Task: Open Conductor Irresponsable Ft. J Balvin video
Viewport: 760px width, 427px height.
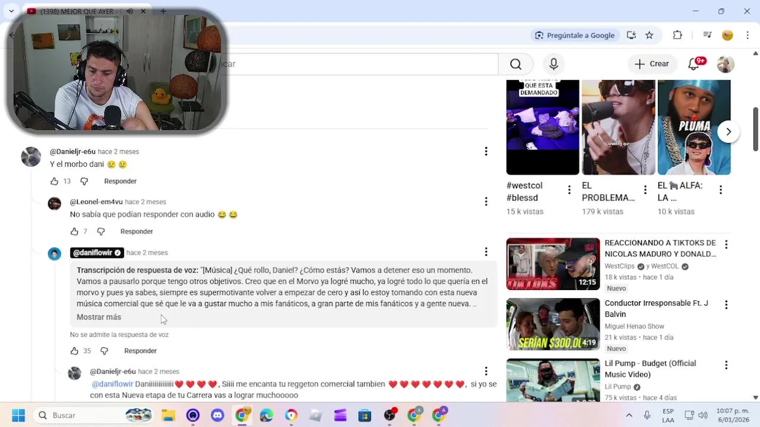Action: tap(553, 324)
